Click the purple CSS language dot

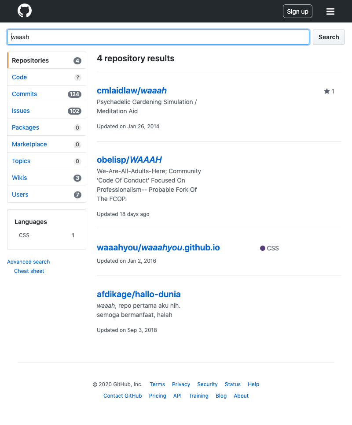coord(262,248)
